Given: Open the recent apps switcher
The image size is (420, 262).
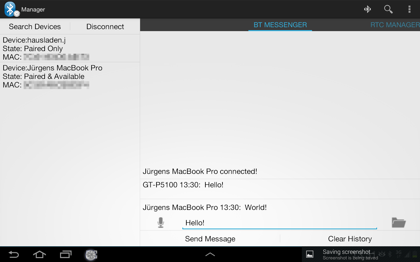Looking at the screenshot, I should tap(66, 254).
